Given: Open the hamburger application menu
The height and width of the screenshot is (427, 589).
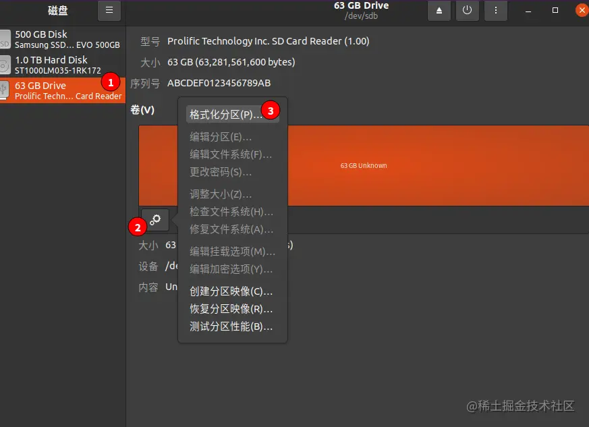Looking at the screenshot, I should (x=109, y=11).
